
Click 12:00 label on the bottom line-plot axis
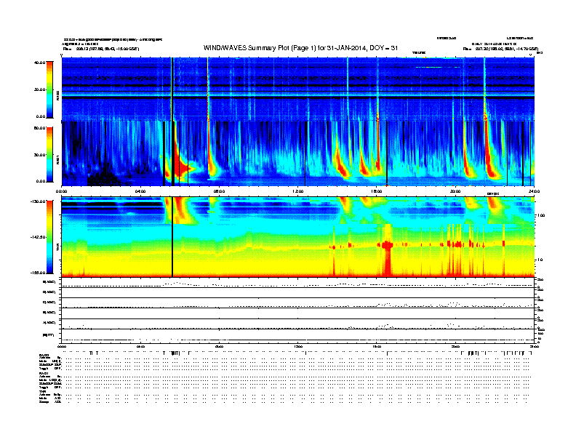click(298, 346)
